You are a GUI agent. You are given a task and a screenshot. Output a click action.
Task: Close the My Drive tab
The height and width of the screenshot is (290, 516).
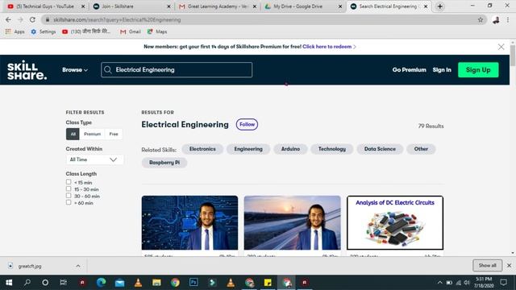(x=340, y=6)
